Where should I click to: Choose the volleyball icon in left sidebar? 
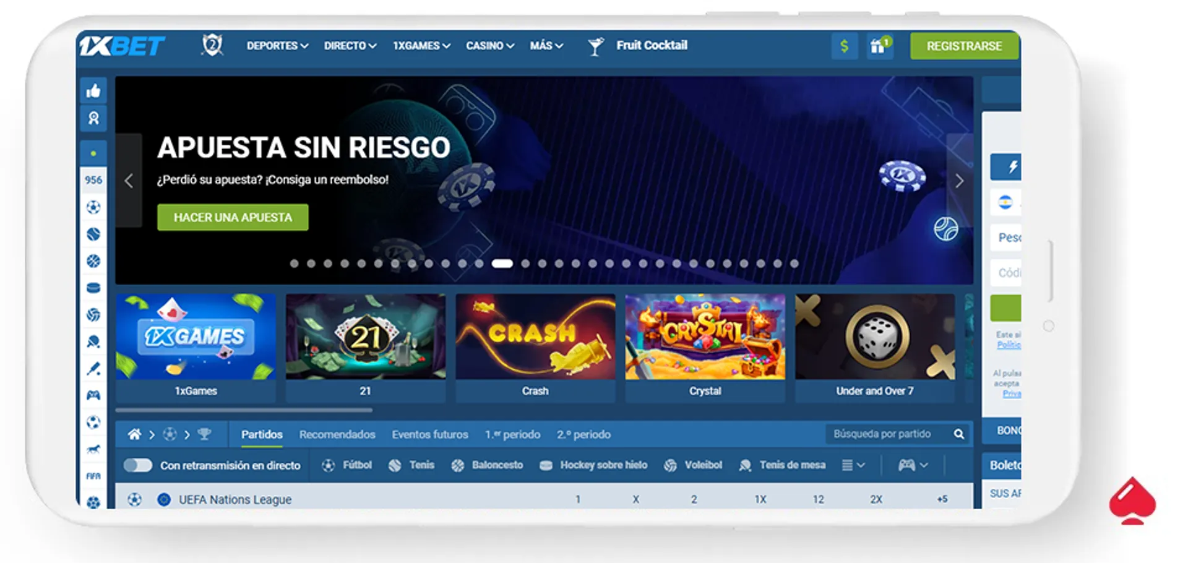coord(93,315)
